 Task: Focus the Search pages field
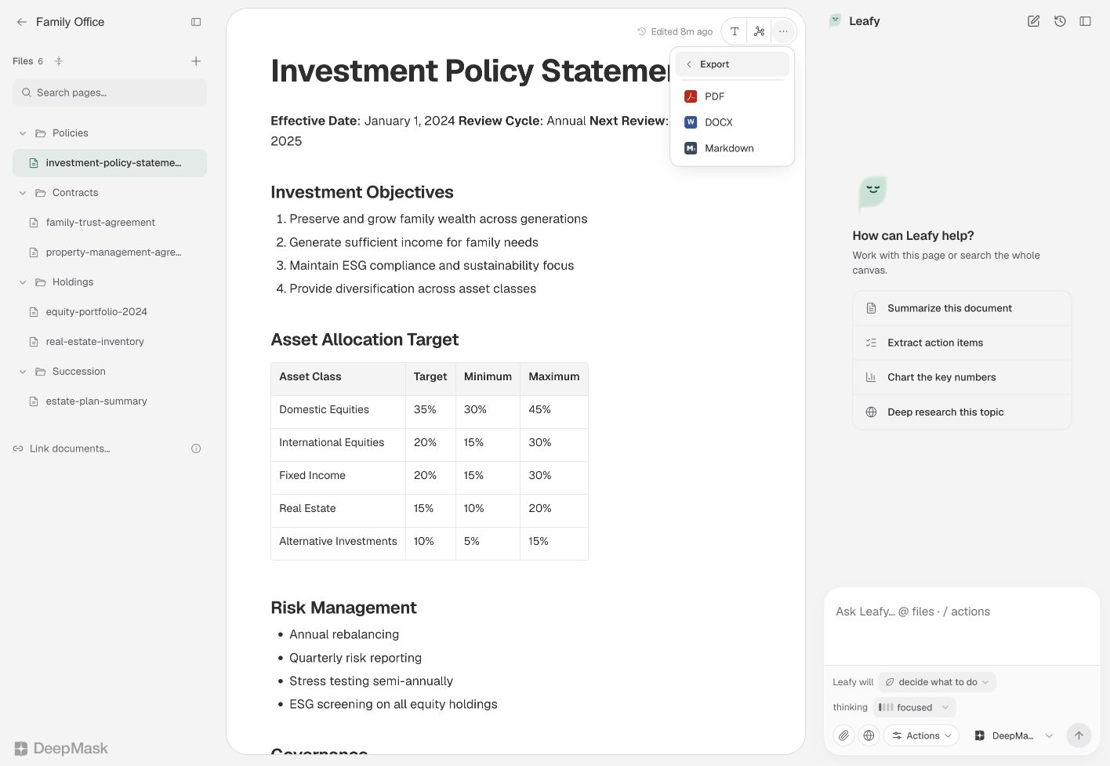coord(110,93)
